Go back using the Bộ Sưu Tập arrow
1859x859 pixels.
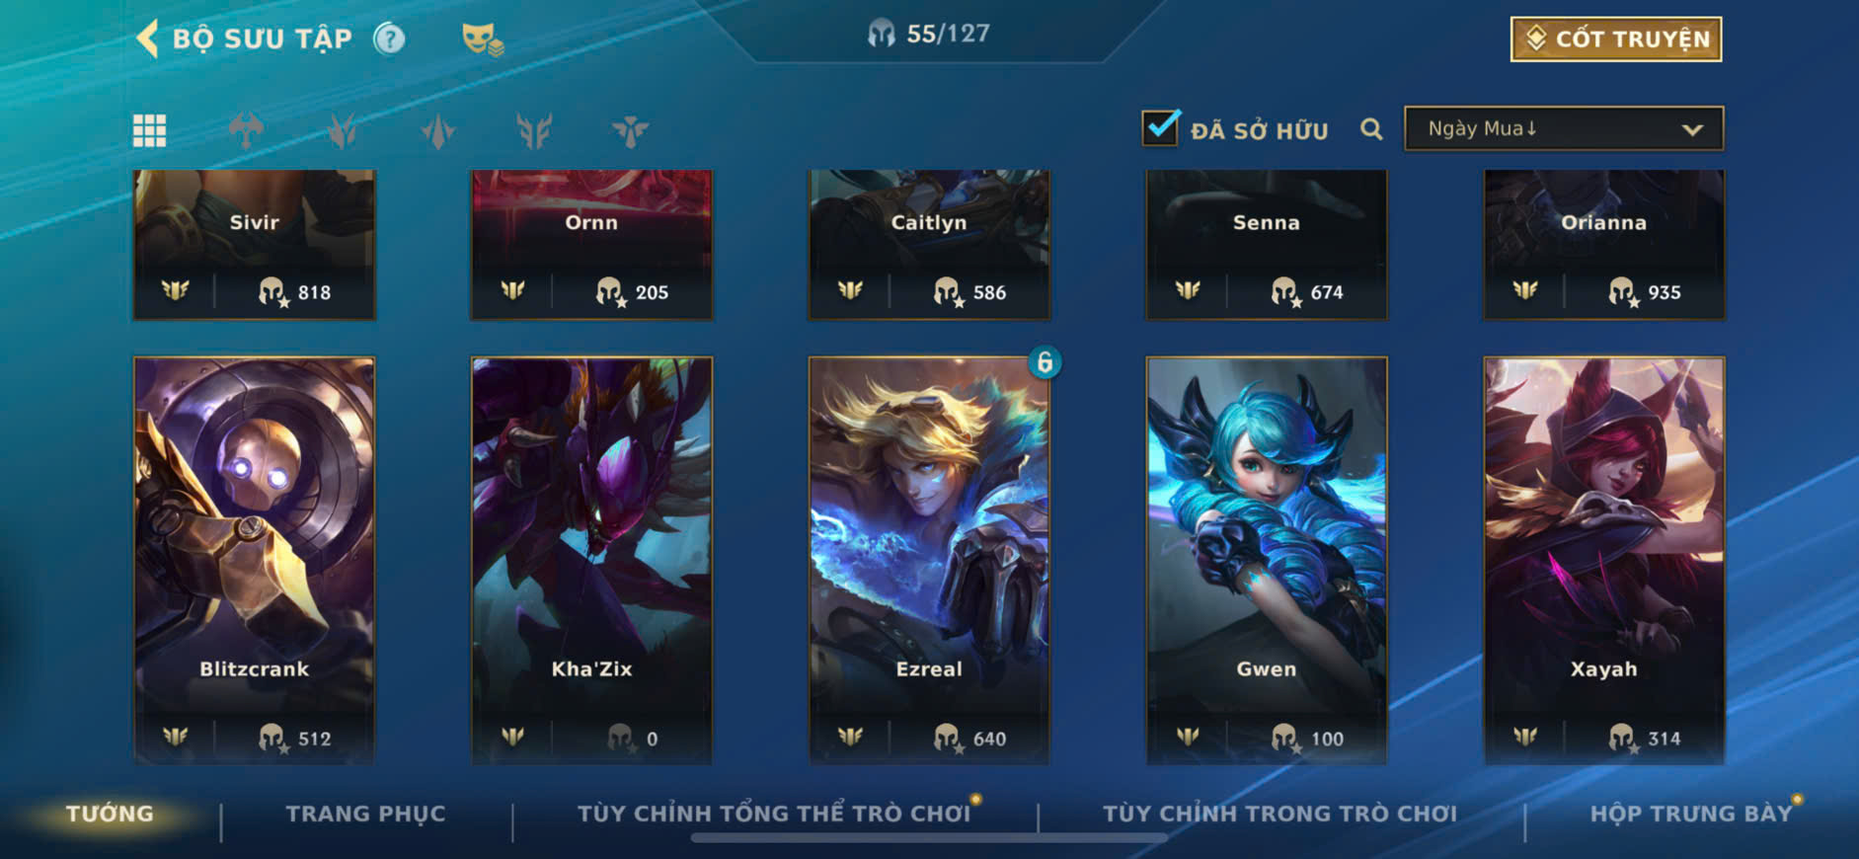click(x=147, y=39)
